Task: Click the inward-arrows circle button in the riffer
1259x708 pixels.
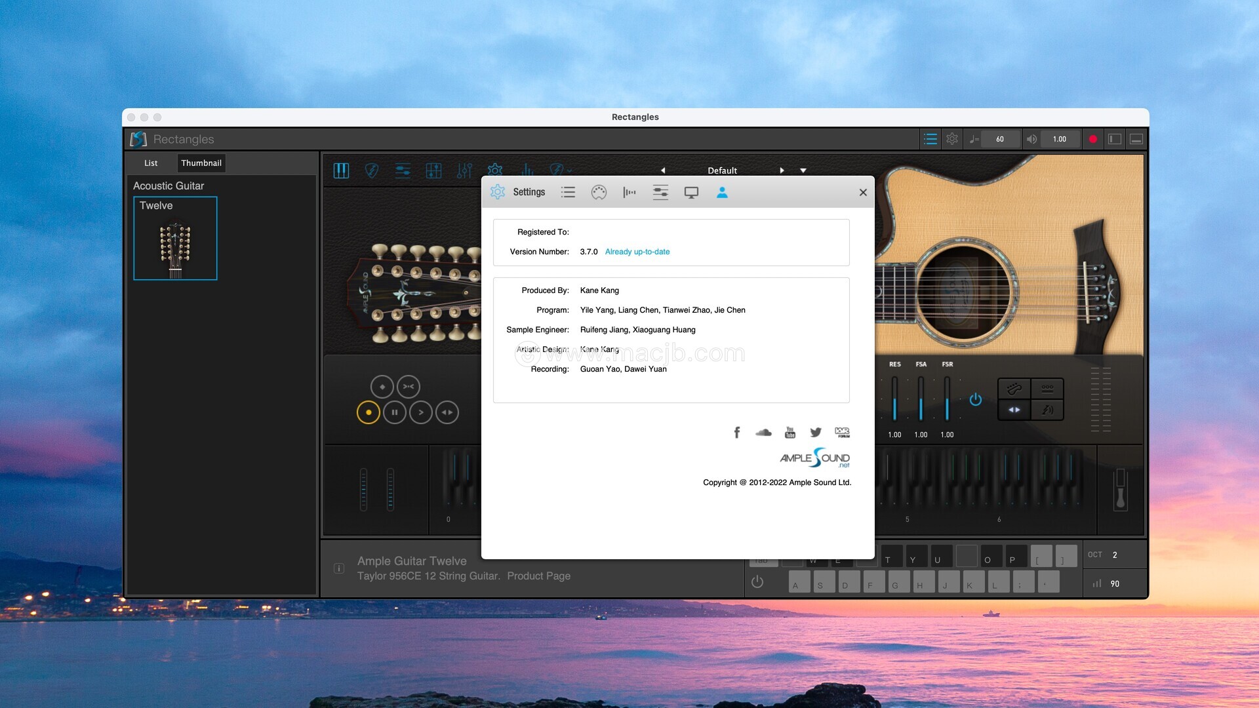Action: click(x=409, y=387)
